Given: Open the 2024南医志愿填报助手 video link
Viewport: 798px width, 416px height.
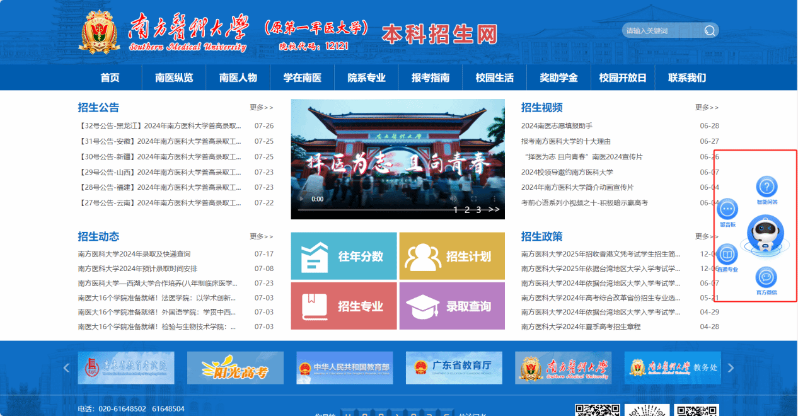Looking at the screenshot, I should point(557,126).
